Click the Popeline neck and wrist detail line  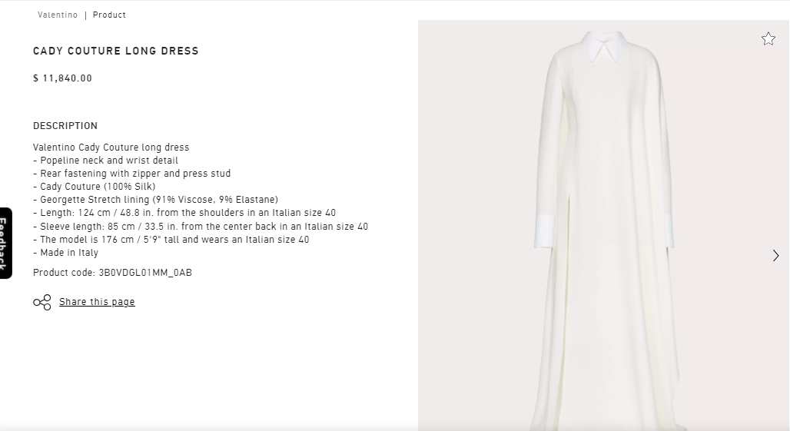coord(106,160)
